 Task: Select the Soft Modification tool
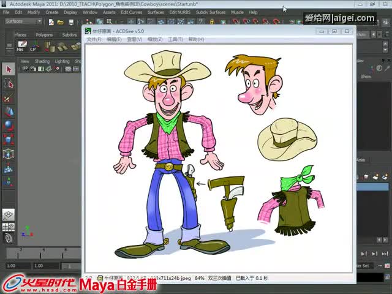click(9, 168)
